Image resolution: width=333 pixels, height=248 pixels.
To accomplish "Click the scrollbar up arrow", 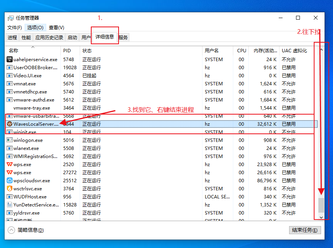I will [x=321, y=50].
